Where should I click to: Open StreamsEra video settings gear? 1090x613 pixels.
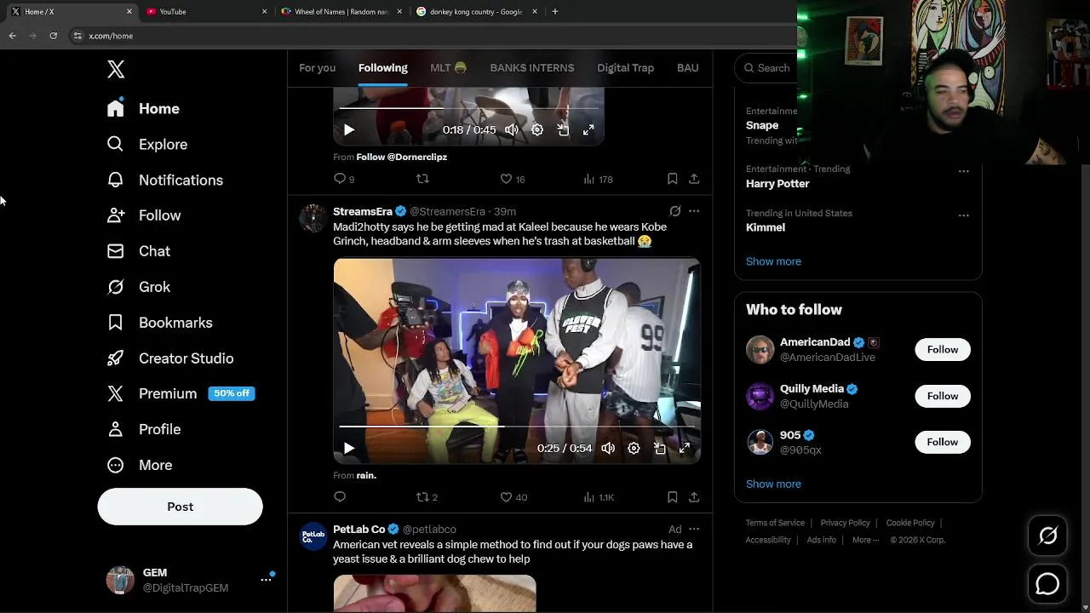[x=634, y=448]
